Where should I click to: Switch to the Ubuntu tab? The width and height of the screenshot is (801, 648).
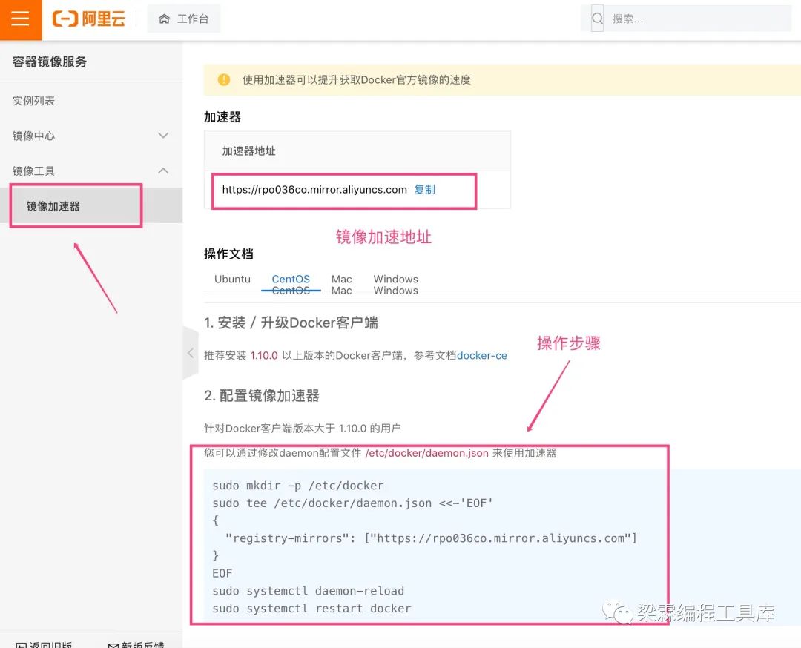[232, 280]
